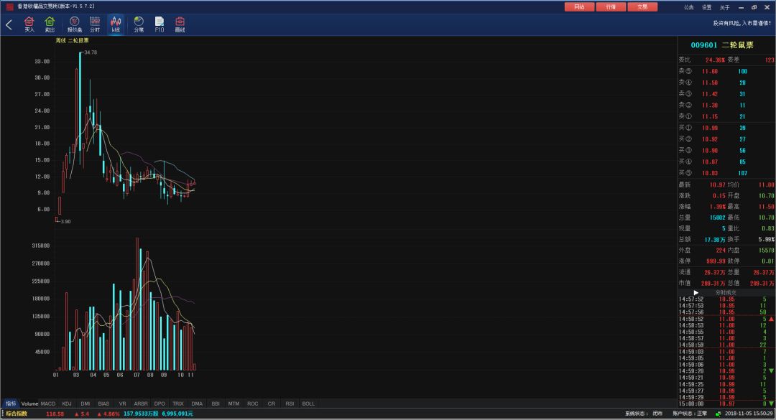776x420 pixels.
Task: Select 卖③ ask price 11.42
Action: click(710, 94)
